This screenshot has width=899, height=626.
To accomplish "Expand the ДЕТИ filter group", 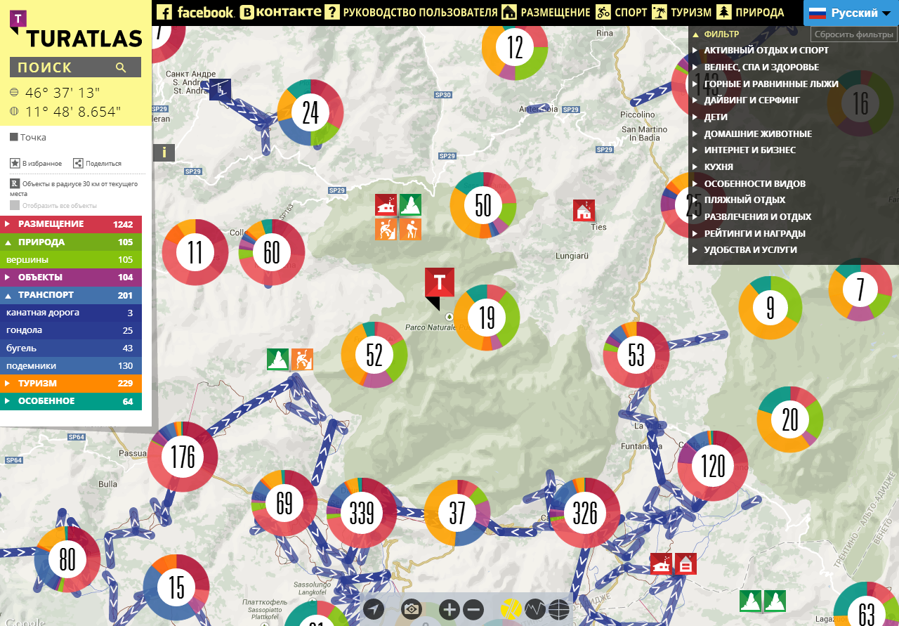I will (x=716, y=117).
